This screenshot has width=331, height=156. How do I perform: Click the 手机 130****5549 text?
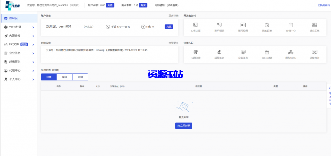tap(121, 27)
